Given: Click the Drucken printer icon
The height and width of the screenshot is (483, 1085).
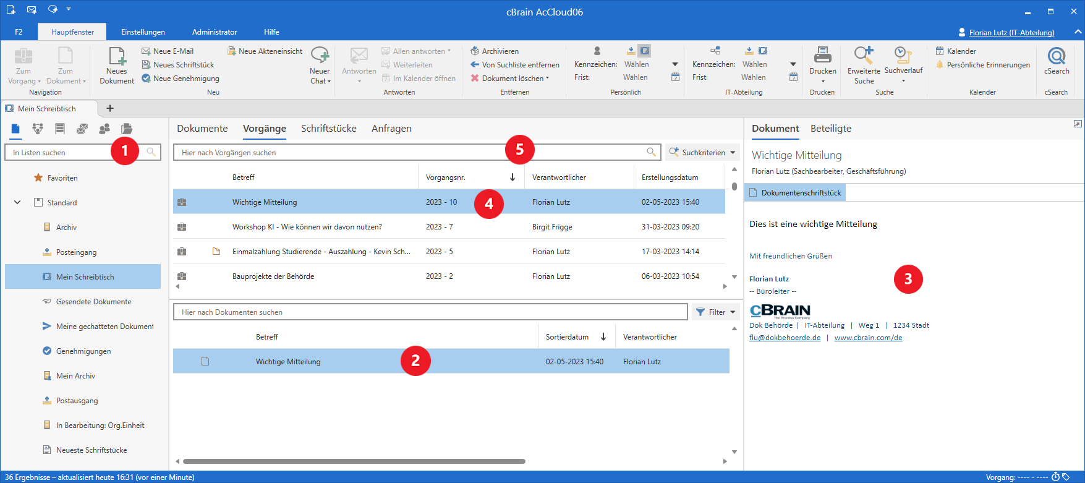Looking at the screenshot, I should pyautogui.click(x=822, y=56).
